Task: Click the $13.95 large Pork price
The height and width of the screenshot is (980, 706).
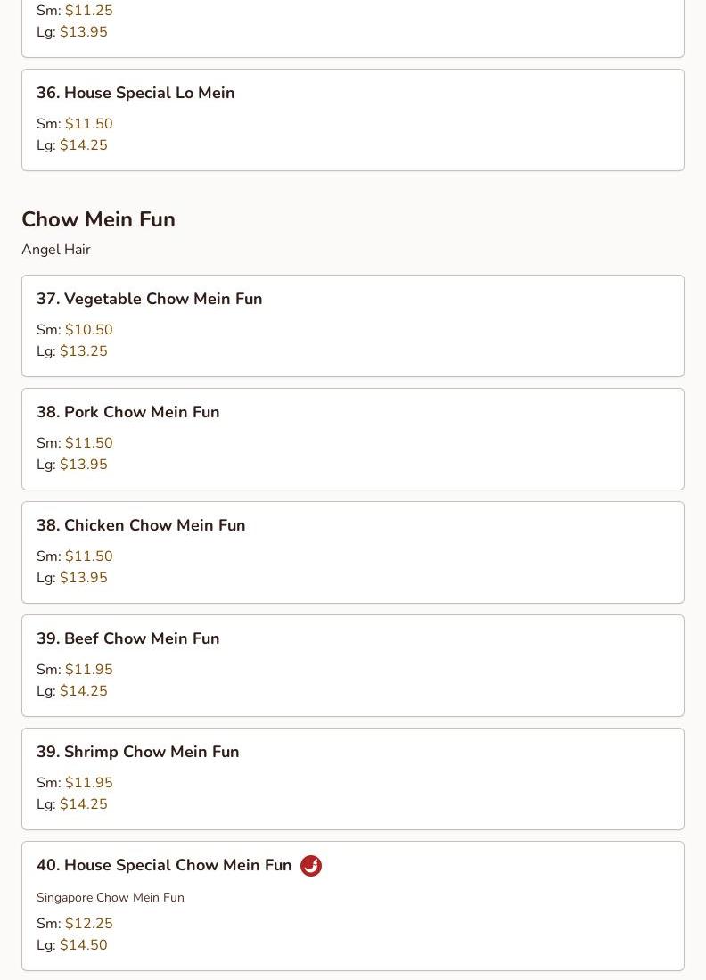Action: (84, 465)
